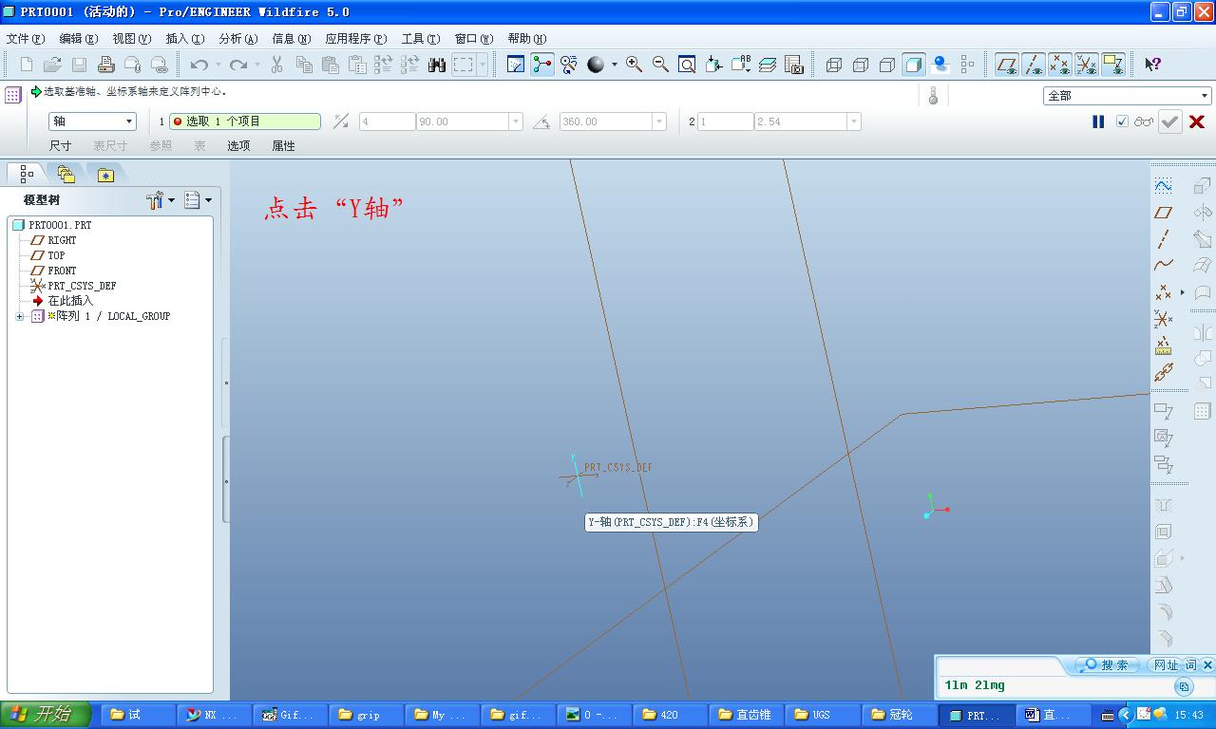The image size is (1216, 729).
Task: Expand the 阵列 1 / LOCAL_GROUP node
Action: pyautogui.click(x=20, y=316)
